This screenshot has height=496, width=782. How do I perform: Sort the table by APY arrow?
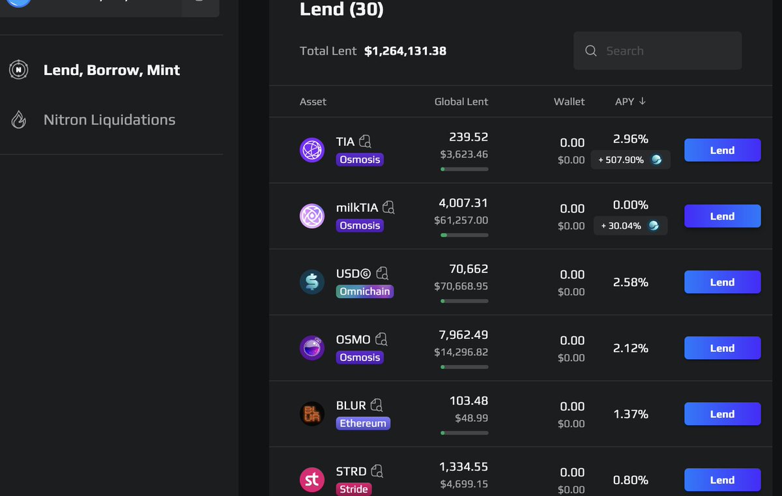point(643,101)
